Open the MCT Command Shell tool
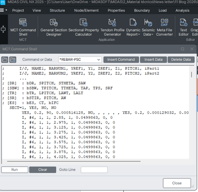 [23, 27]
